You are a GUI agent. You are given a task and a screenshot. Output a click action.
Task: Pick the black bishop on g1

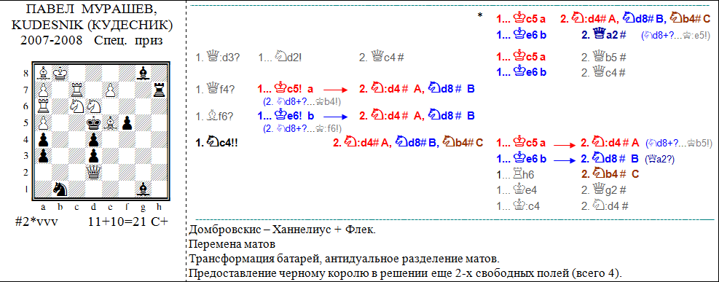(144, 189)
